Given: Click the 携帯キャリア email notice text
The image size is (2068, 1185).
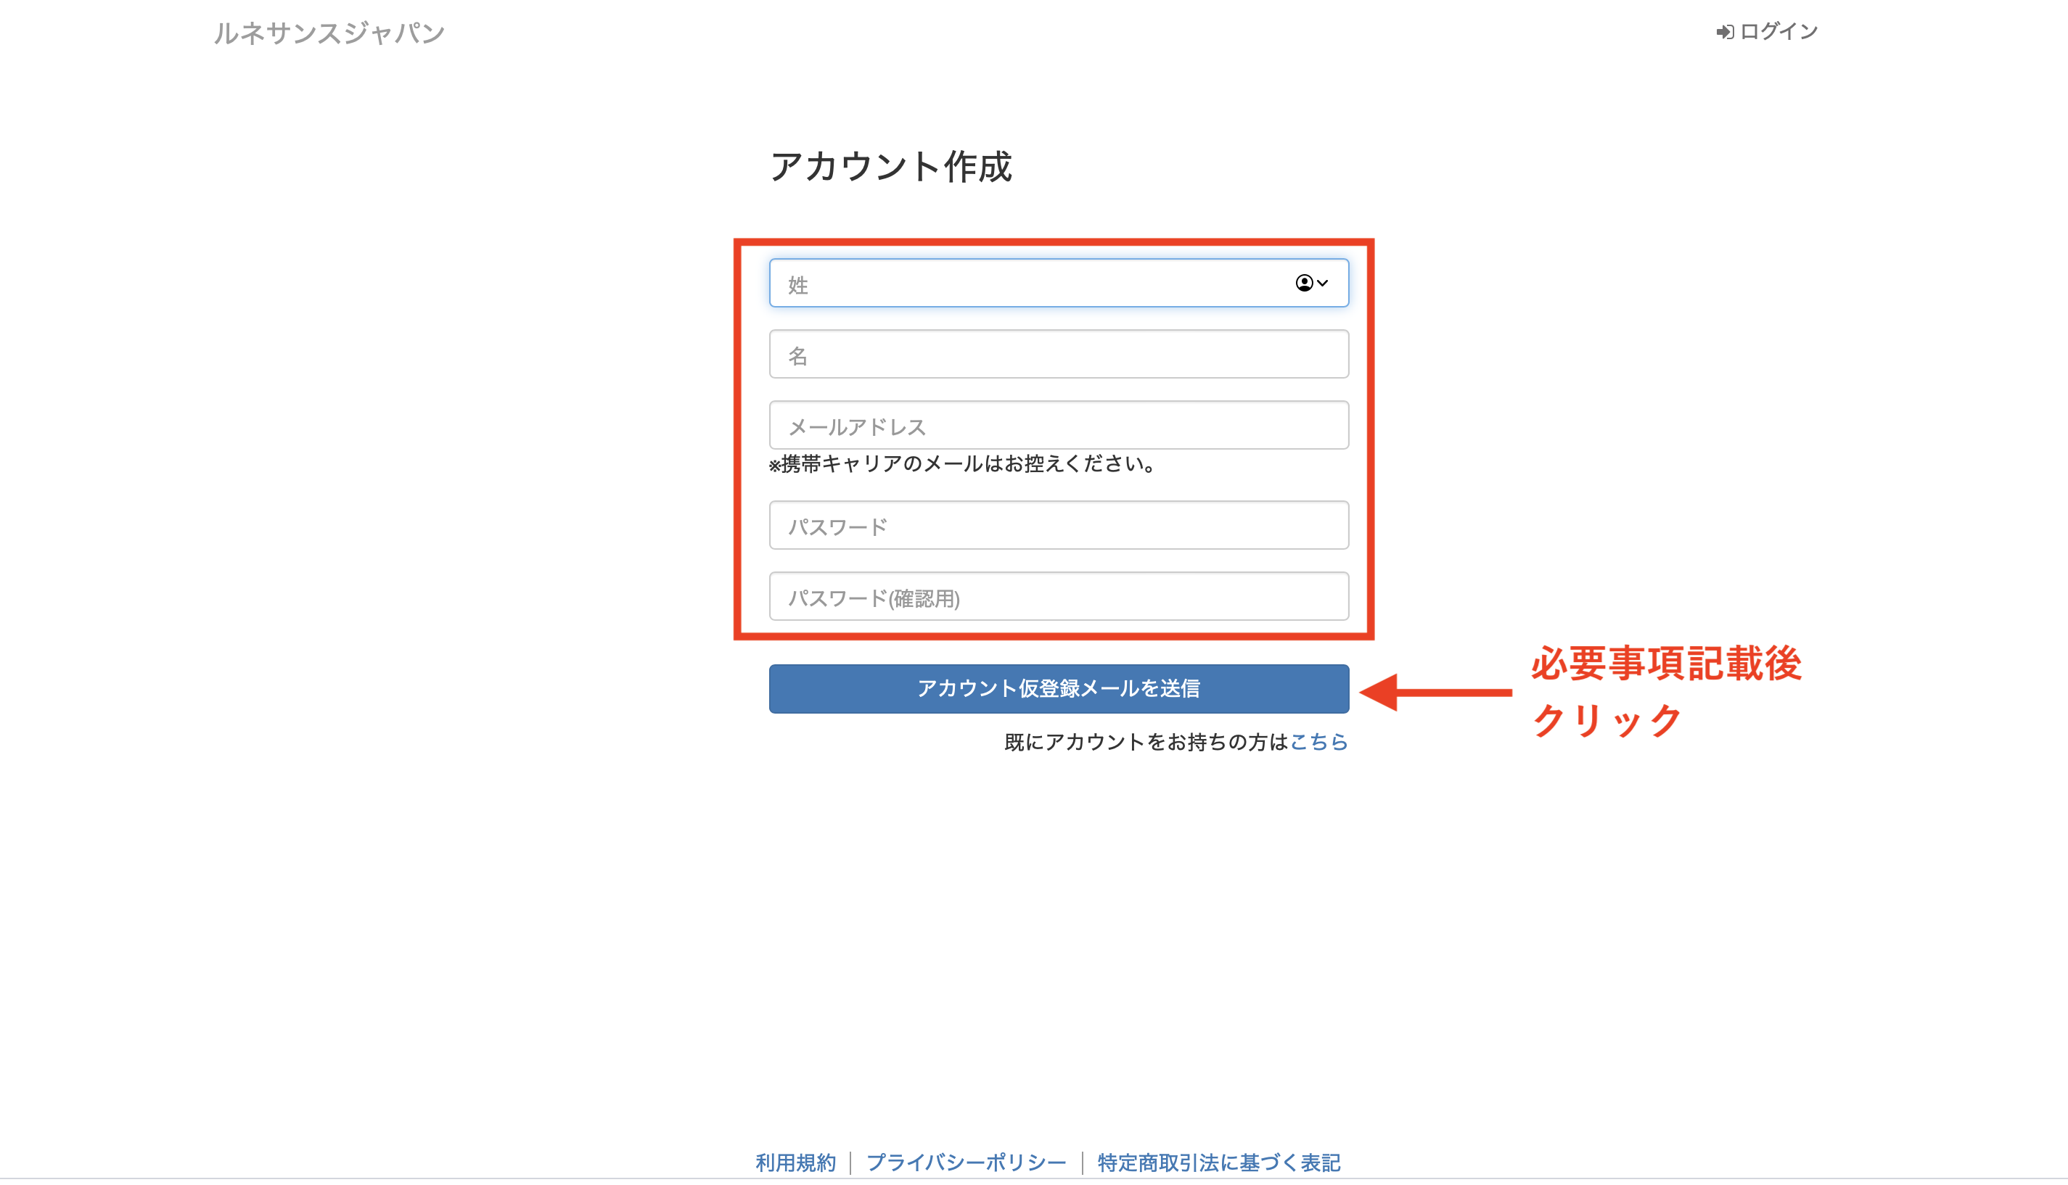Looking at the screenshot, I should 961,464.
